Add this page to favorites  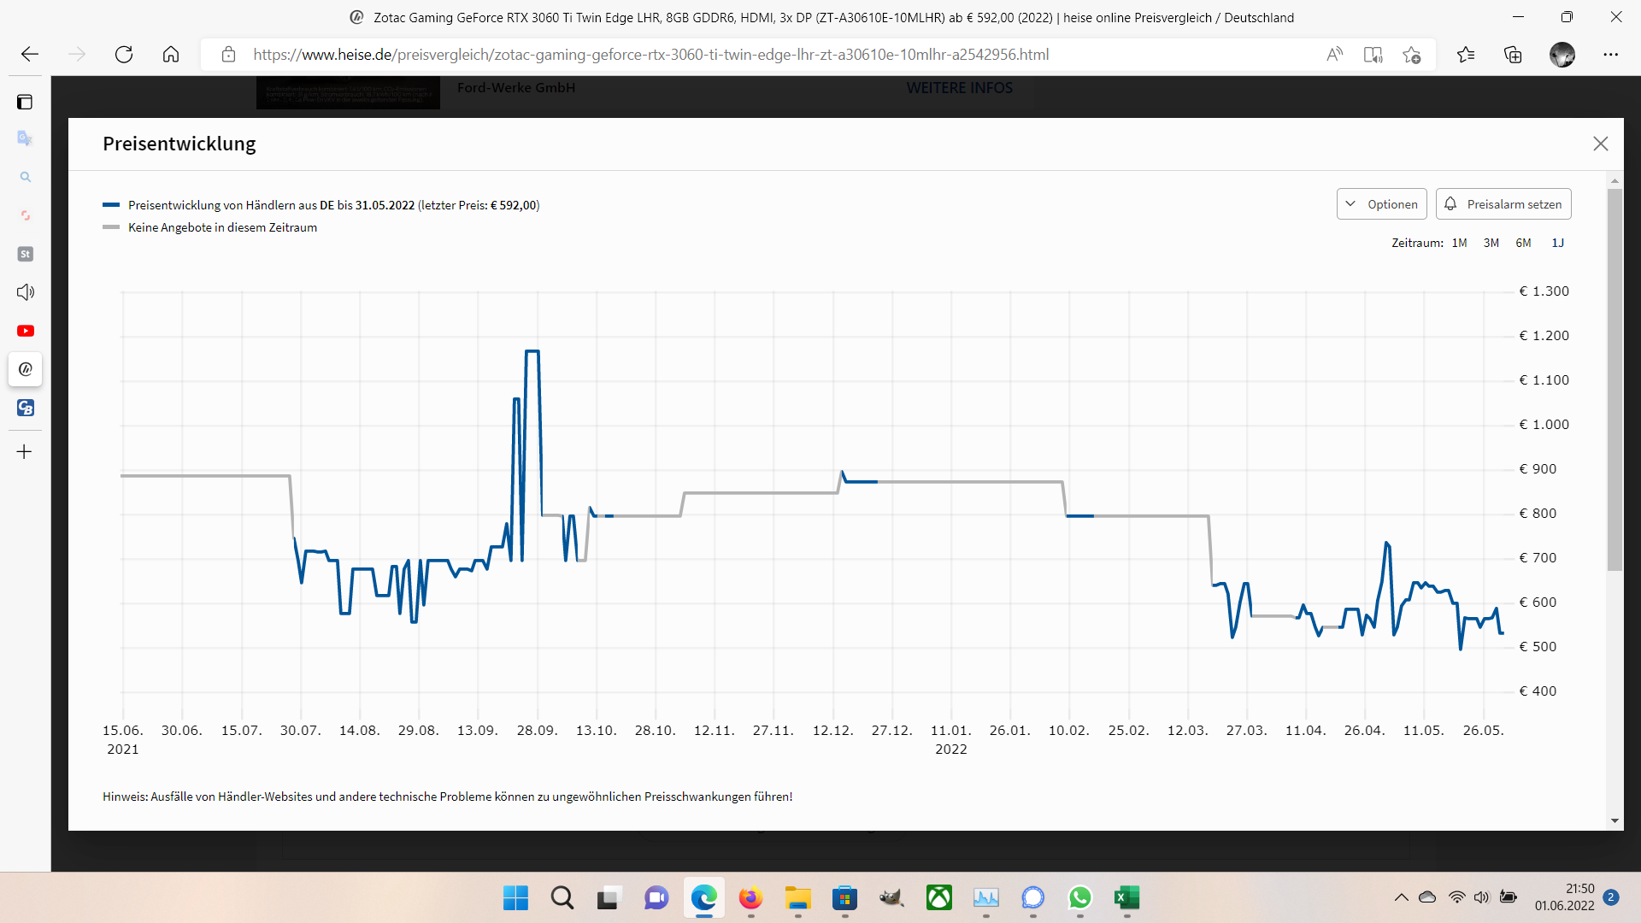(x=1411, y=55)
